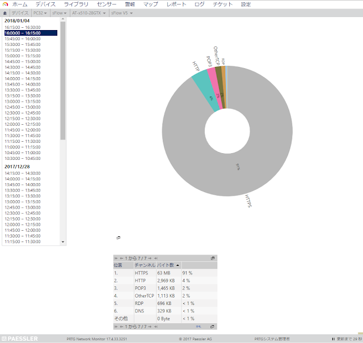Open the センサー menu
Screen dimensions: 363x343
[107, 4]
